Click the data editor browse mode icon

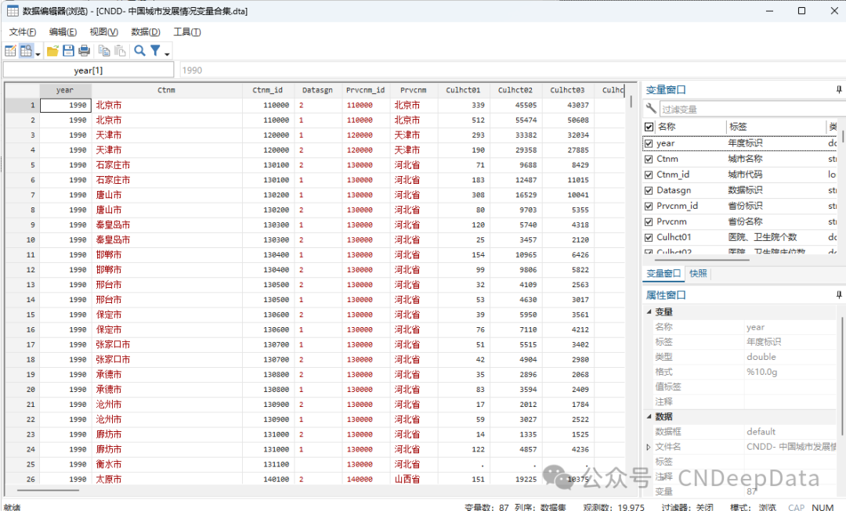coord(26,51)
